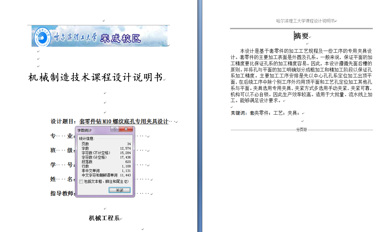Click the red X of 字数统计 dialog

click(x=126, y=129)
